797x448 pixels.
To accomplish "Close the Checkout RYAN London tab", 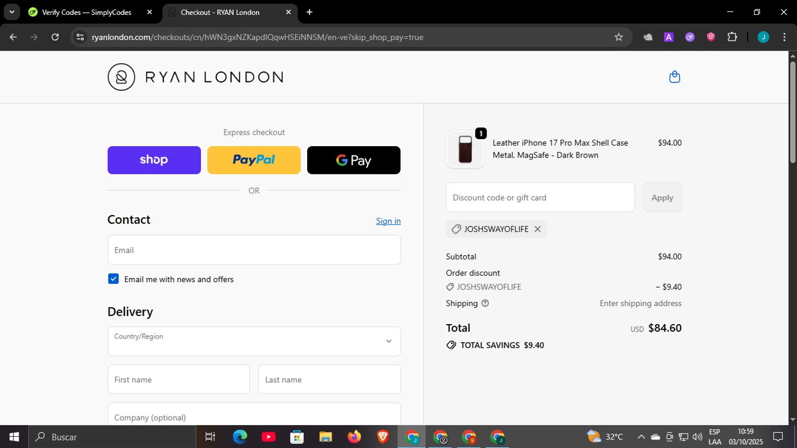I will [289, 12].
